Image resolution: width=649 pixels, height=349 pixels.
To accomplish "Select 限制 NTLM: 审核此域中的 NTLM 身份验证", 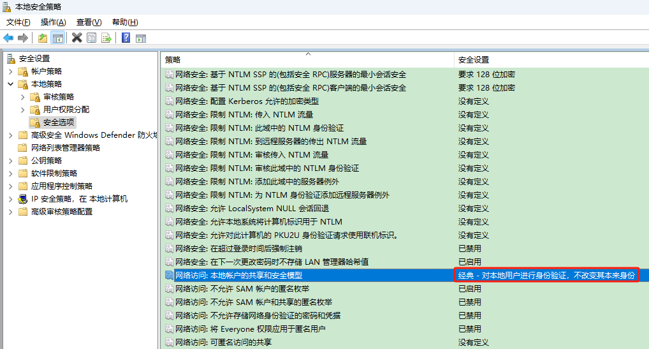I will coord(267,168).
